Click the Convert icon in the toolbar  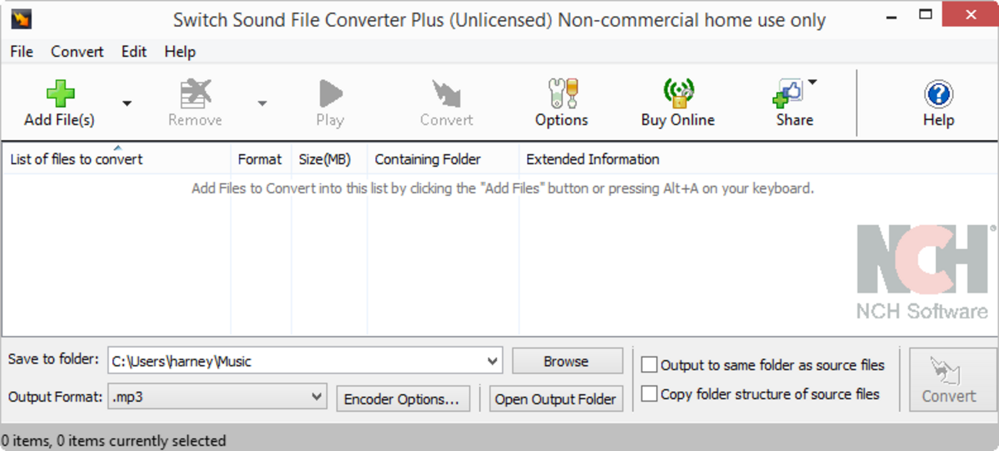[x=446, y=94]
